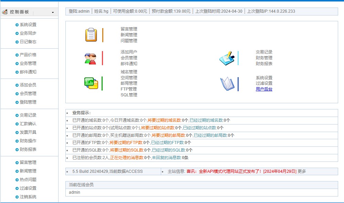Click the control panel icon in the sidebar header
The width and height of the screenshot is (344, 203).
[4, 12]
